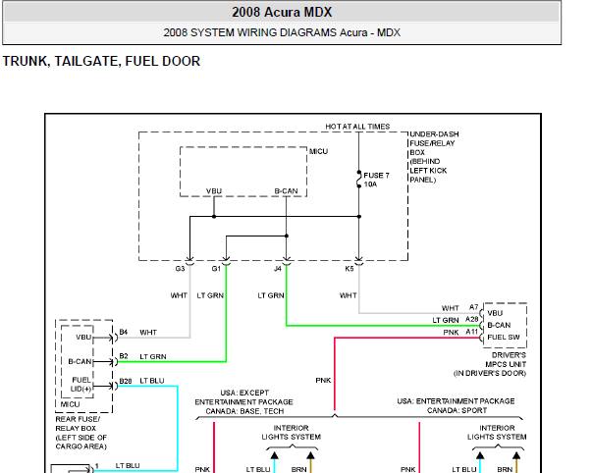Click the 'LT GRN' wire label below J4
Image resolution: width=592 pixels, height=473 pixels.
click(271, 295)
